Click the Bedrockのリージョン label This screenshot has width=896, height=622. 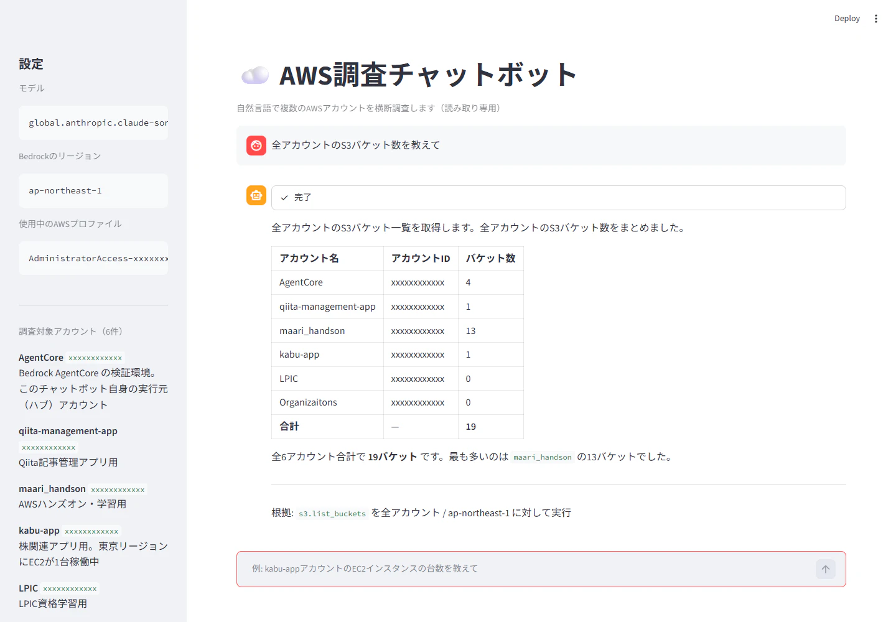[x=60, y=156]
